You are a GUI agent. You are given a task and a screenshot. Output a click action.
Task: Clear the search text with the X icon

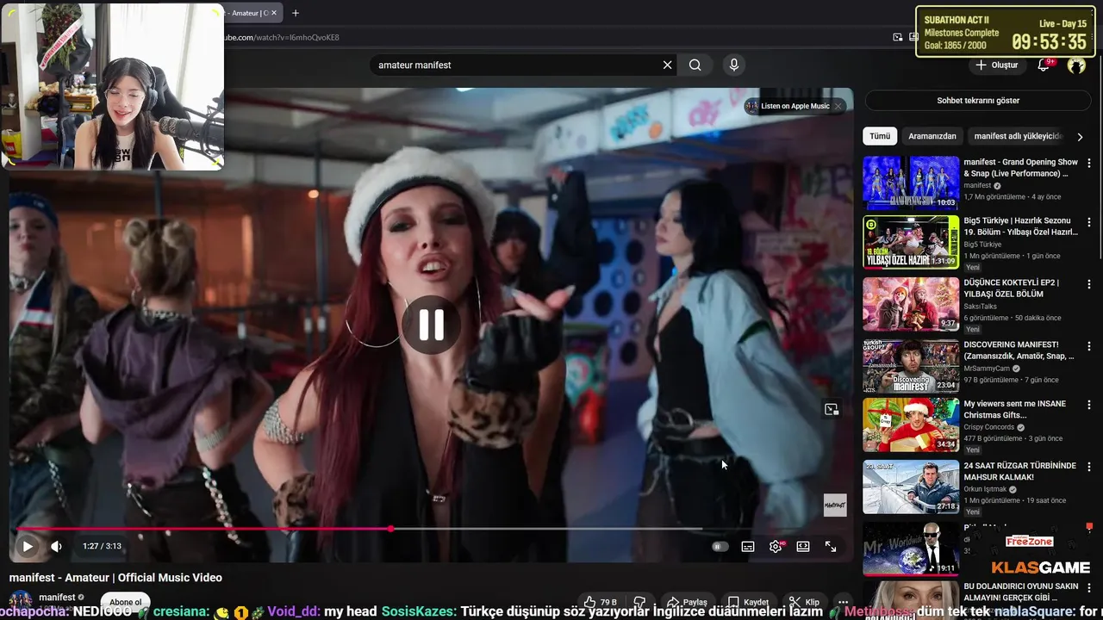667,65
